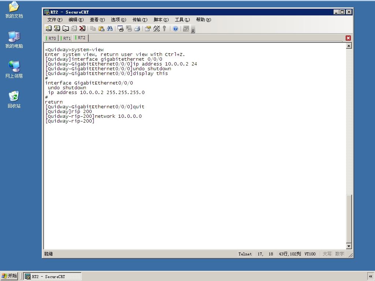Click the 43行, 102列 status bar entry
Image resolution: width=375 pixels, height=281 pixels.
(290, 254)
